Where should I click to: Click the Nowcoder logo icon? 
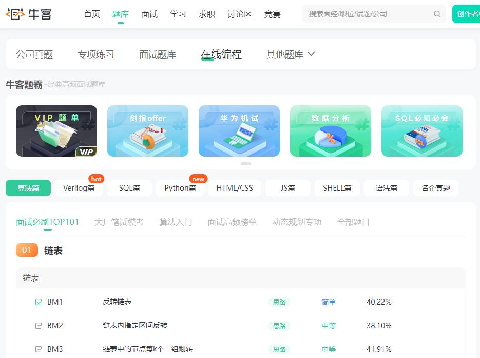16,13
